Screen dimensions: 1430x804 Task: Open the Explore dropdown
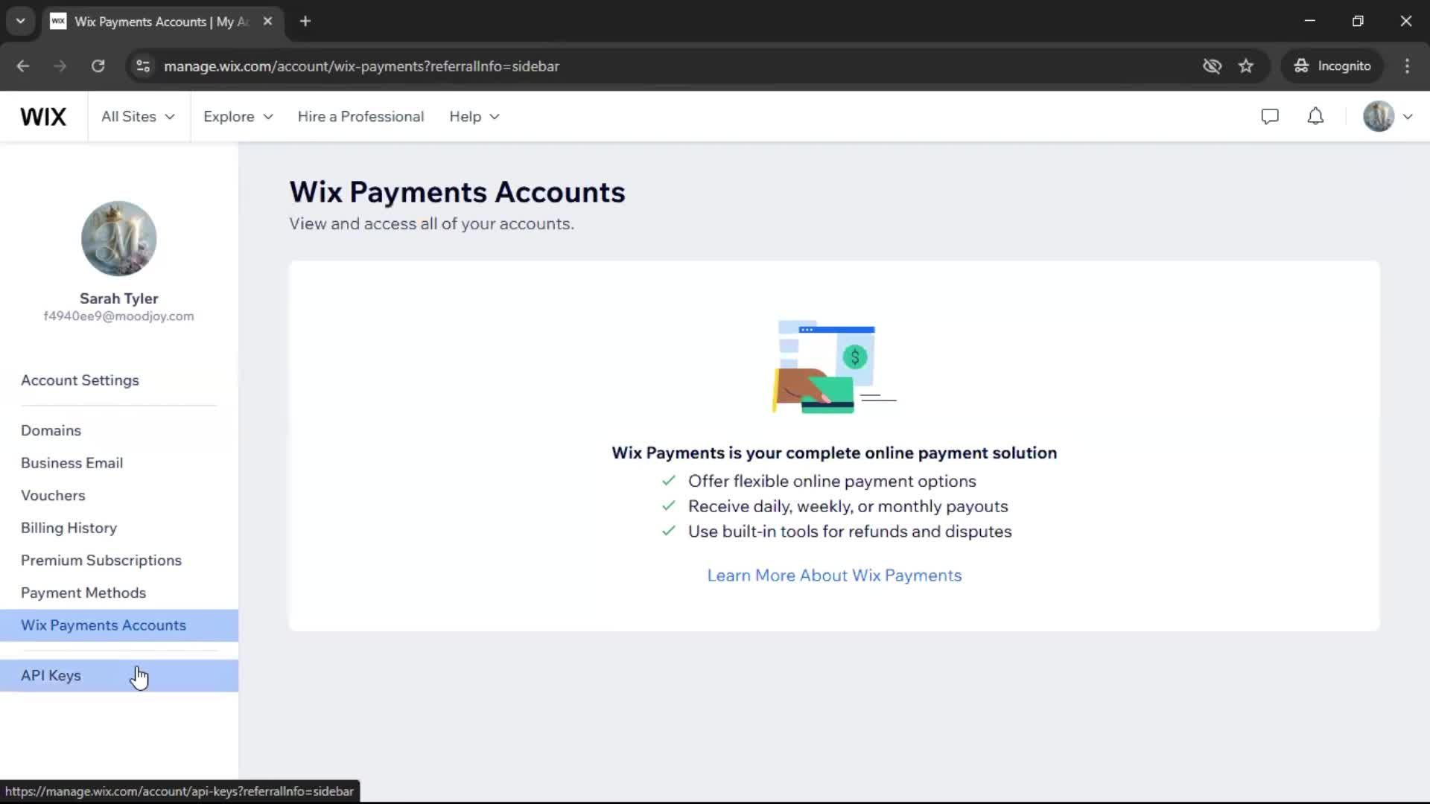click(238, 117)
